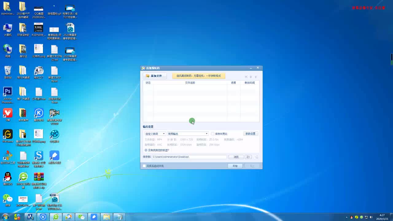The width and height of the screenshot is (393, 221).
Task: Select the Adobe Photoshop desktop icon
Action: point(8,95)
